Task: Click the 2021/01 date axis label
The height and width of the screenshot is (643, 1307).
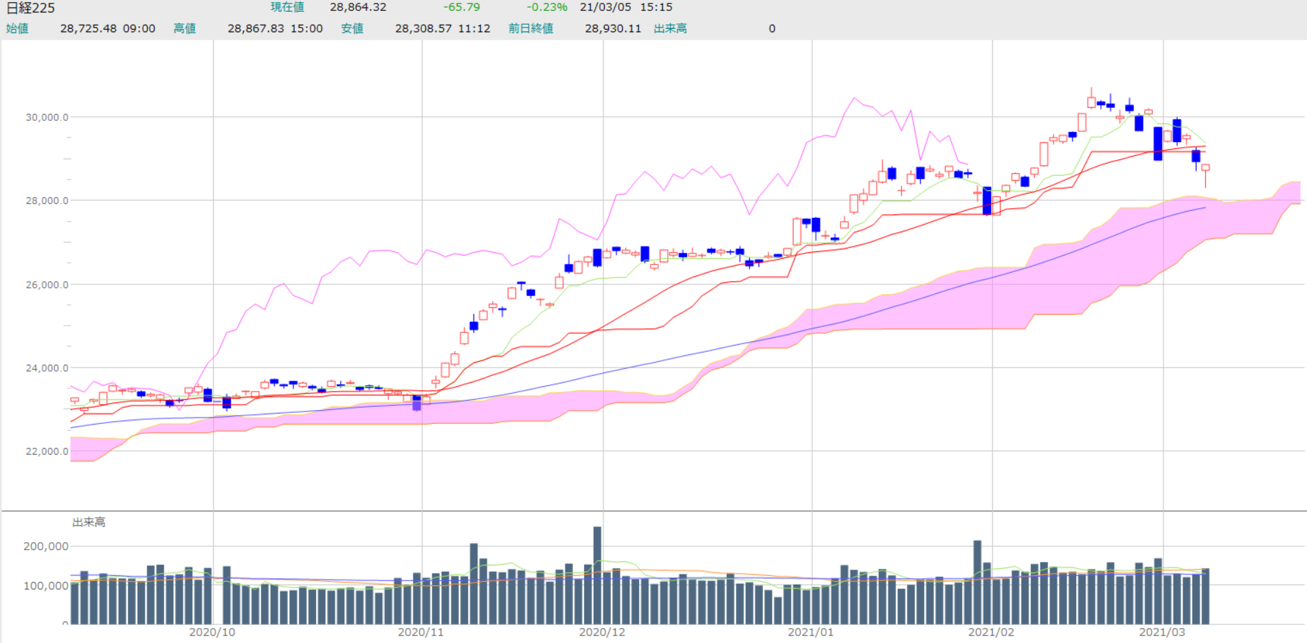Action: tap(811, 632)
